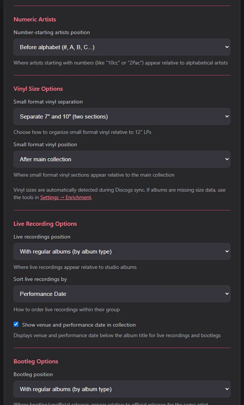The image size is (244, 405).
Task: Uncheck Show venue and performance date checkbox
Action: (16, 324)
